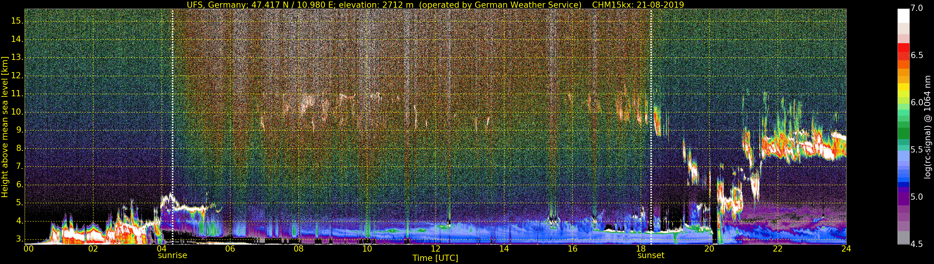The image size is (934, 264).
Task: Click the "4." height axis tick label
Action: [19, 221]
